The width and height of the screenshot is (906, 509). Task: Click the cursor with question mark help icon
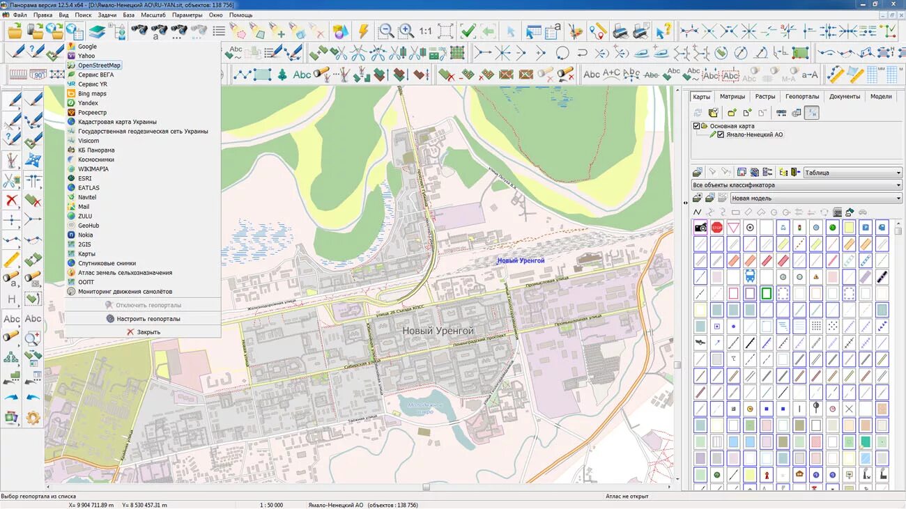tap(663, 31)
